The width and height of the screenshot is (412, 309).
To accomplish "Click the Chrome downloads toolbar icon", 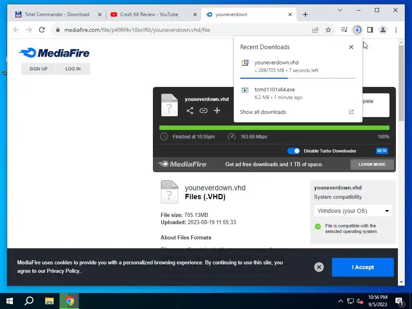I will [357, 30].
